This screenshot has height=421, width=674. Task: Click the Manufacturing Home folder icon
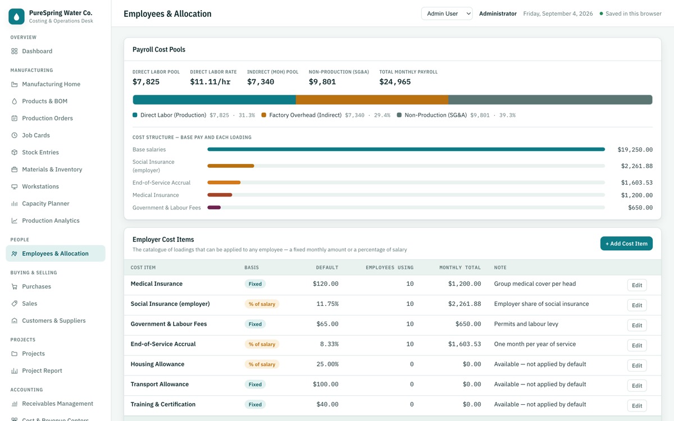pos(15,84)
